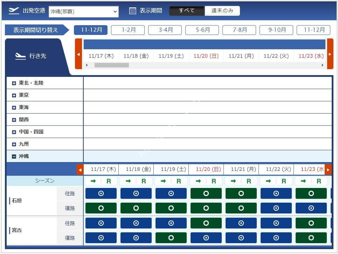Click the date scrollbar right arrow
This screenshot has height=254, width=338.
pos(323,65)
